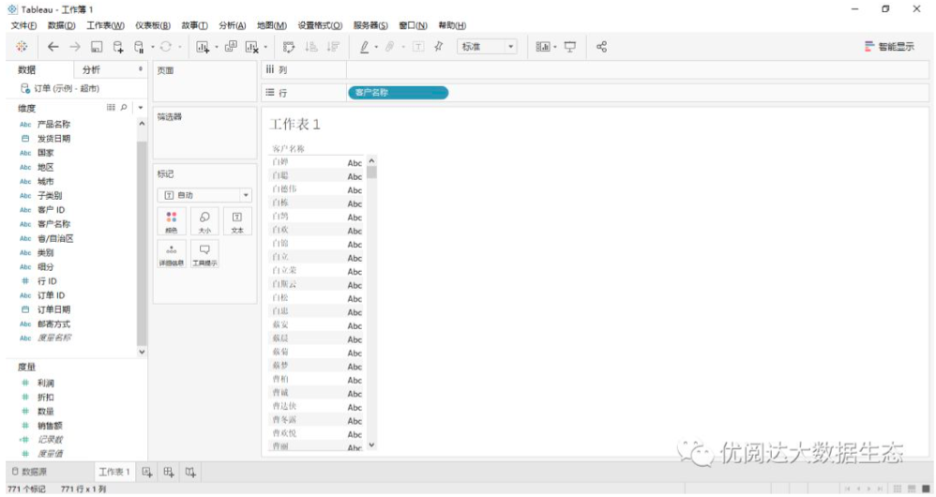This screenshot has height=497, width=936.
Task: Click the save icon in the toolbar
Action: pyautogui.click(x=97, y=47)
